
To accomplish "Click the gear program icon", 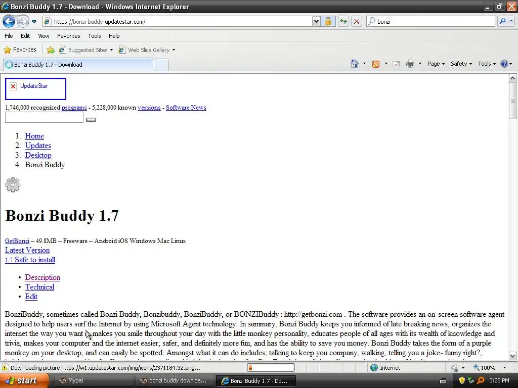I will point(13,185).
